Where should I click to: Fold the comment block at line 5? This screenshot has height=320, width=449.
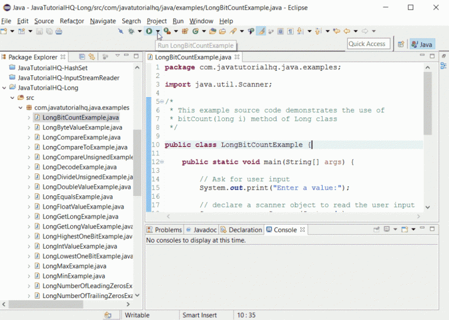162,102
